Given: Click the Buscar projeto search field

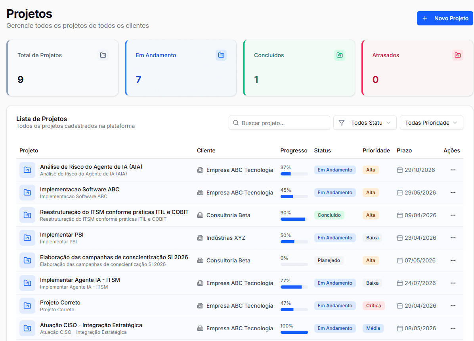Looking at the screenshot, I should [279, 123].
